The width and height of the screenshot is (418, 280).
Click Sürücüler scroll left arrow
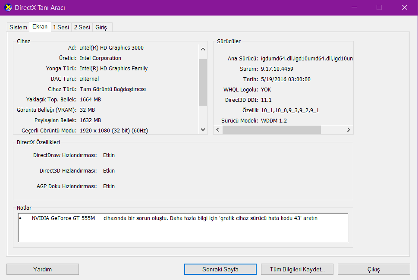pos(218,129)
